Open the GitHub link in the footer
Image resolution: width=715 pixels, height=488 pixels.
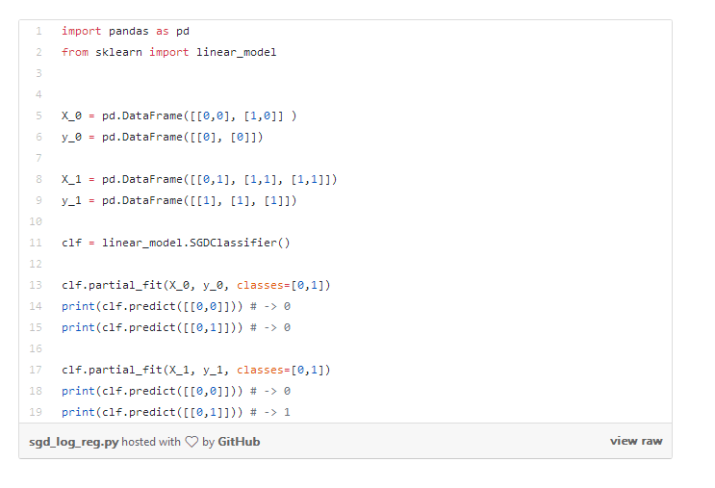click(x=239, y=442)
